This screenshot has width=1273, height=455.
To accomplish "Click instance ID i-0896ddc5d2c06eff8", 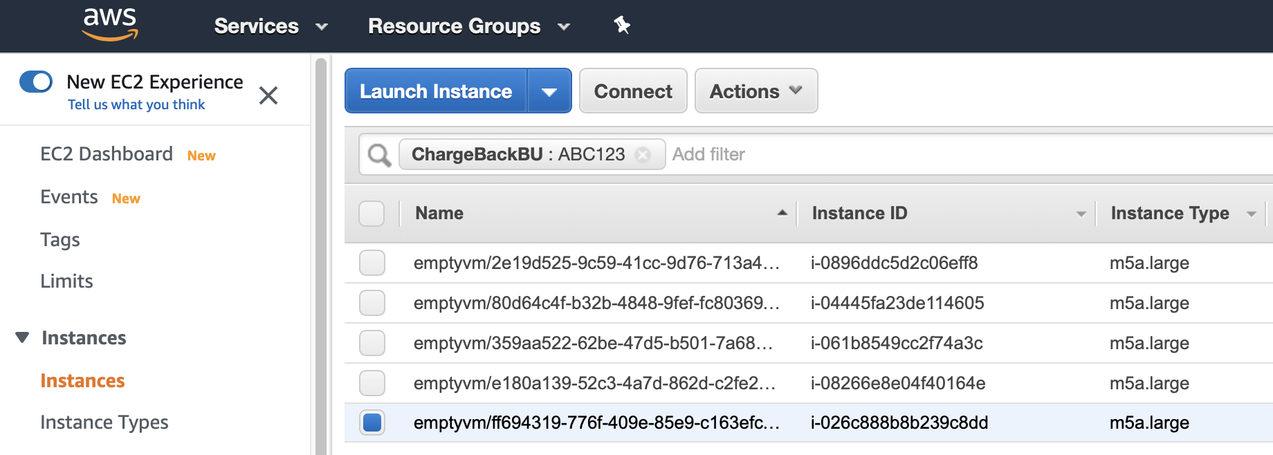I will click(x=894, y=263).
